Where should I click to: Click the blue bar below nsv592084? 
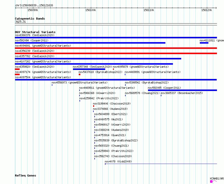pos(90,43)
